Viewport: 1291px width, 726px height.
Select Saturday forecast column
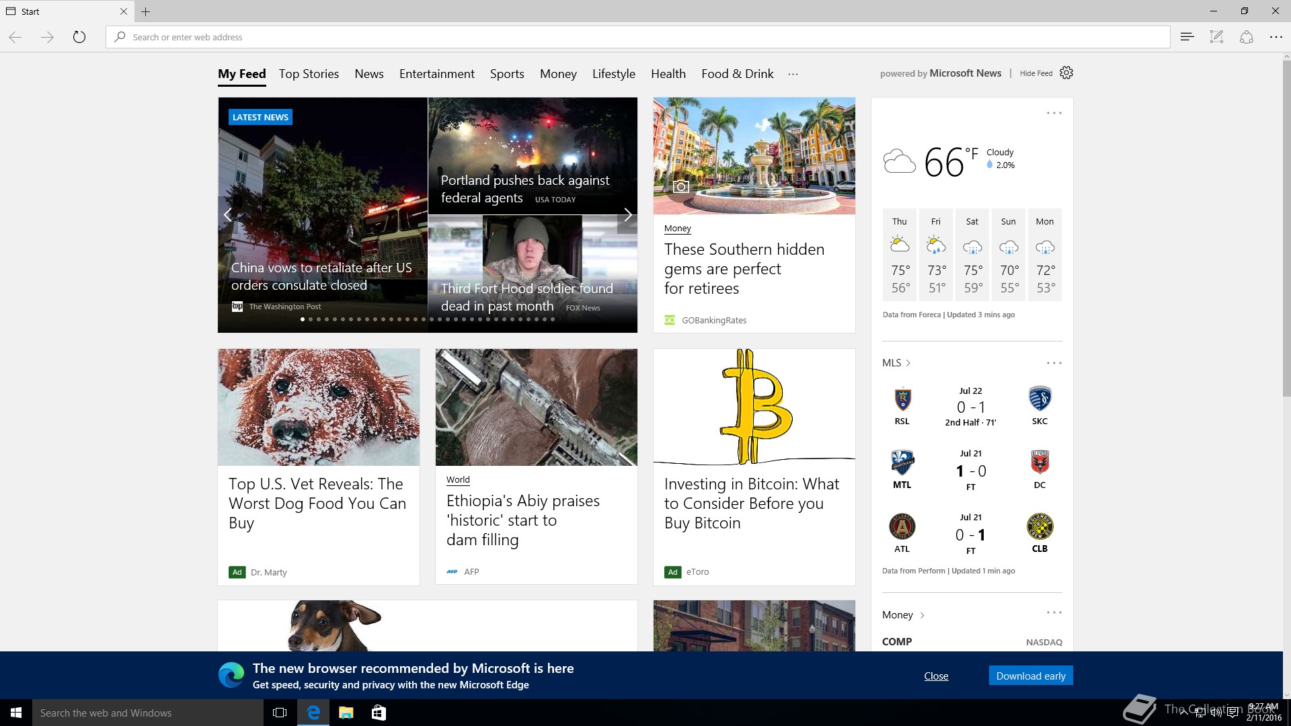972,255
